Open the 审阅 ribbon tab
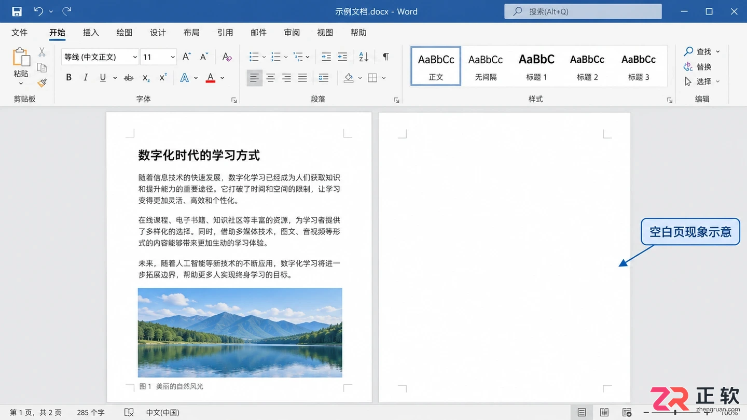This screenshot has width=747, height=420. (x=292, y=33)
